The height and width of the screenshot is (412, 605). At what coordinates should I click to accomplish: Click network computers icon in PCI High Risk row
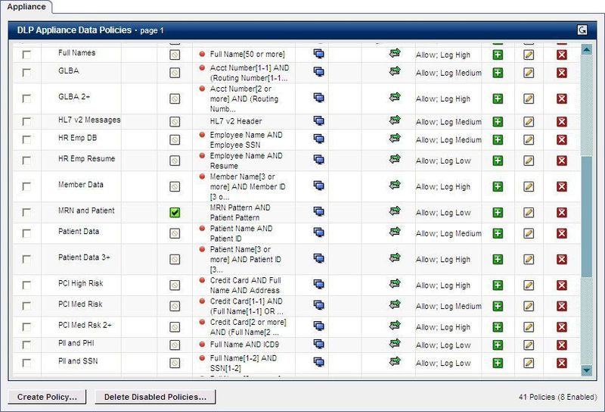318,284
